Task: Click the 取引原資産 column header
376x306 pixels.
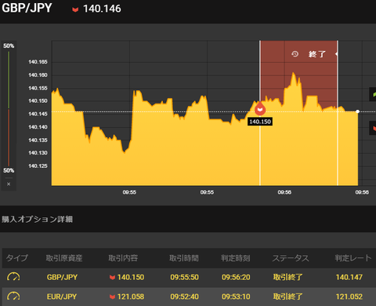Action: tap(64, 258)
